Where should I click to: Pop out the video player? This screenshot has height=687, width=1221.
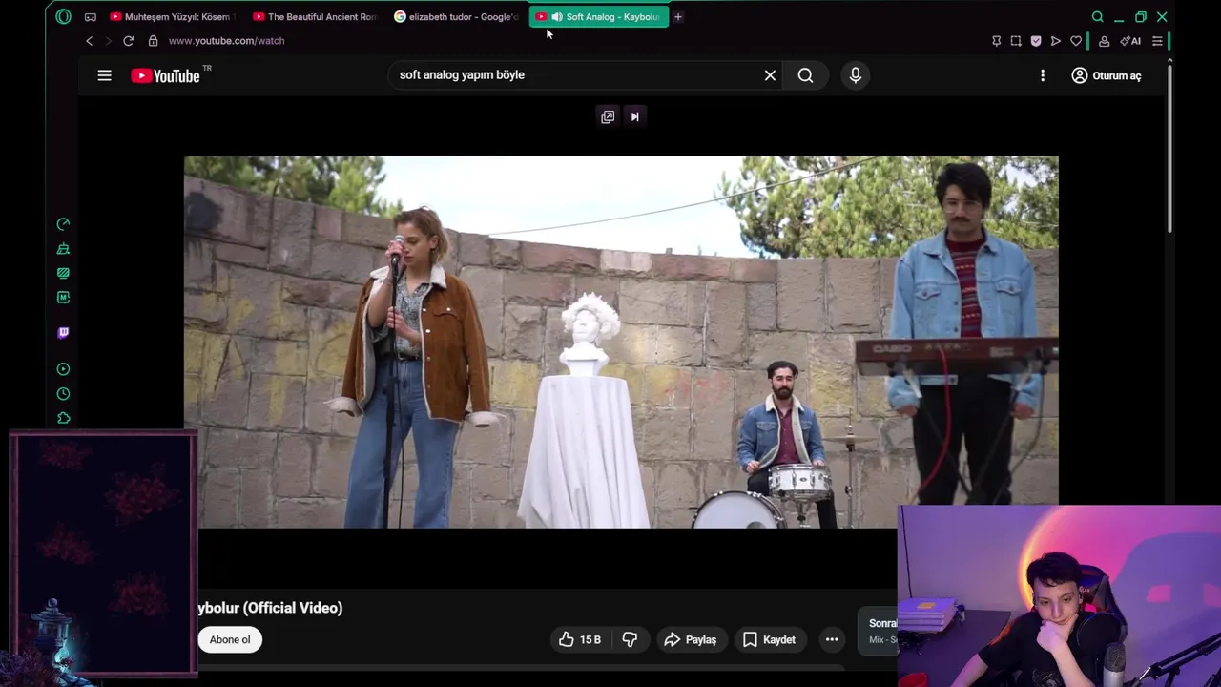[x=608, y=116]
